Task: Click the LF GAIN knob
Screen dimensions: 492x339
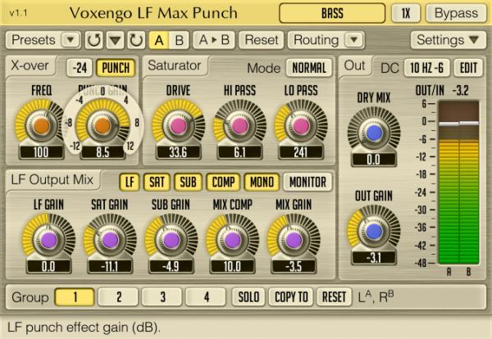Action: click(48, 240)
